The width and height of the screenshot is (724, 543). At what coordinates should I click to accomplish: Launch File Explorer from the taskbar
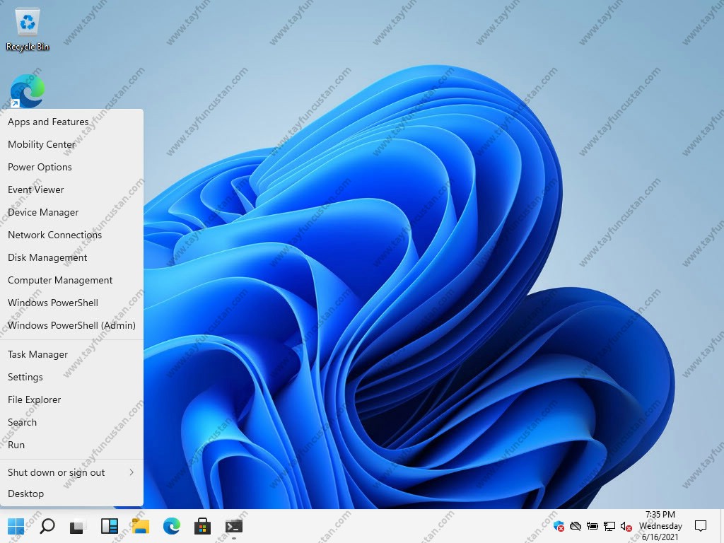(141, 526)
